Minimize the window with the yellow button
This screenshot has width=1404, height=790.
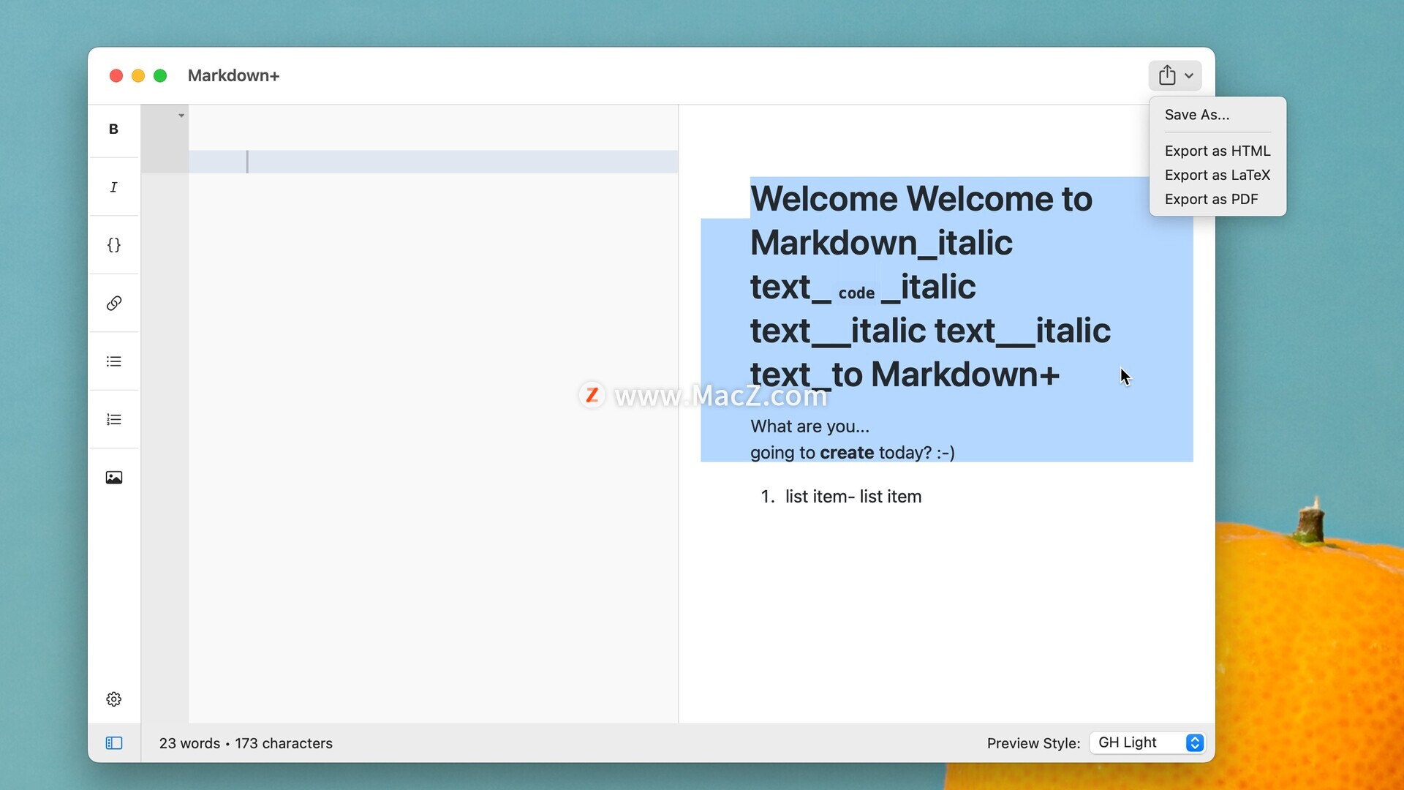coord(138,75)
